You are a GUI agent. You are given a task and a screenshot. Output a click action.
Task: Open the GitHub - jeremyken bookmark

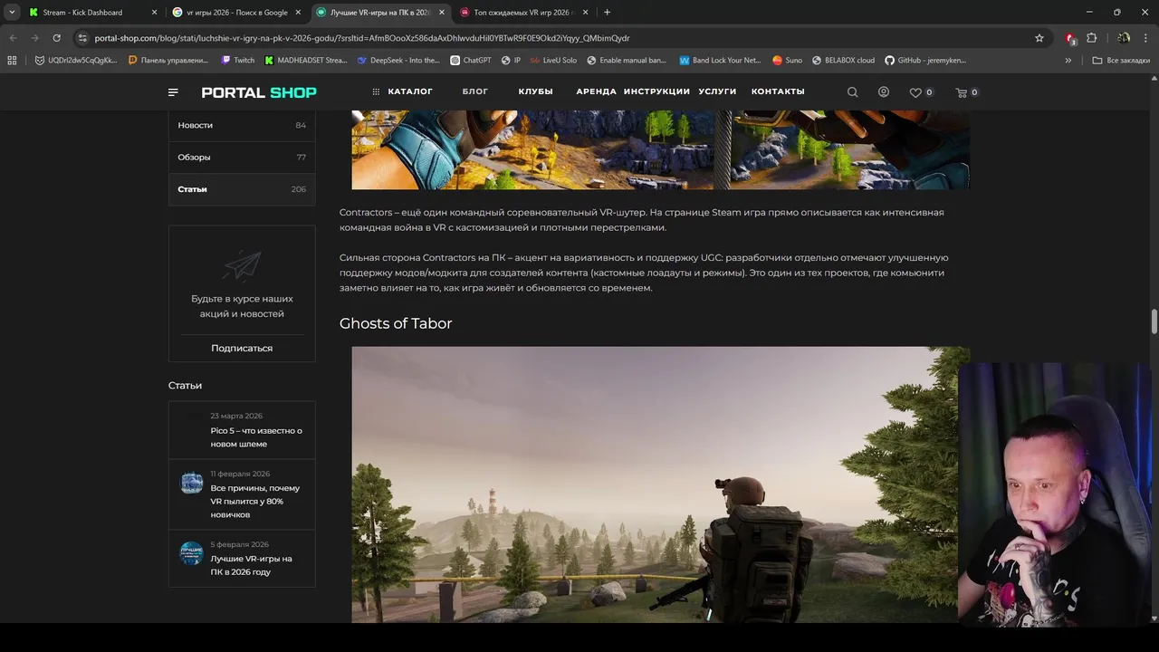(x=925, y=61)
